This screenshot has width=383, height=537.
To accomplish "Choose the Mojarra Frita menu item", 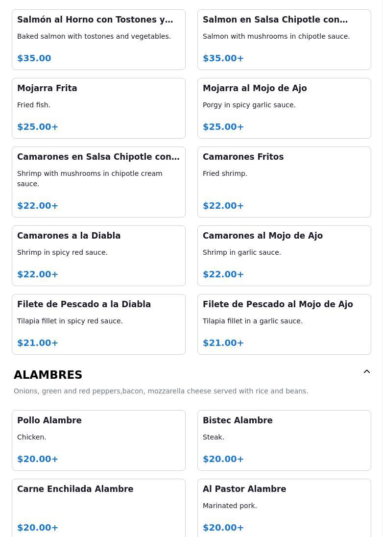I will click(98, 108).
